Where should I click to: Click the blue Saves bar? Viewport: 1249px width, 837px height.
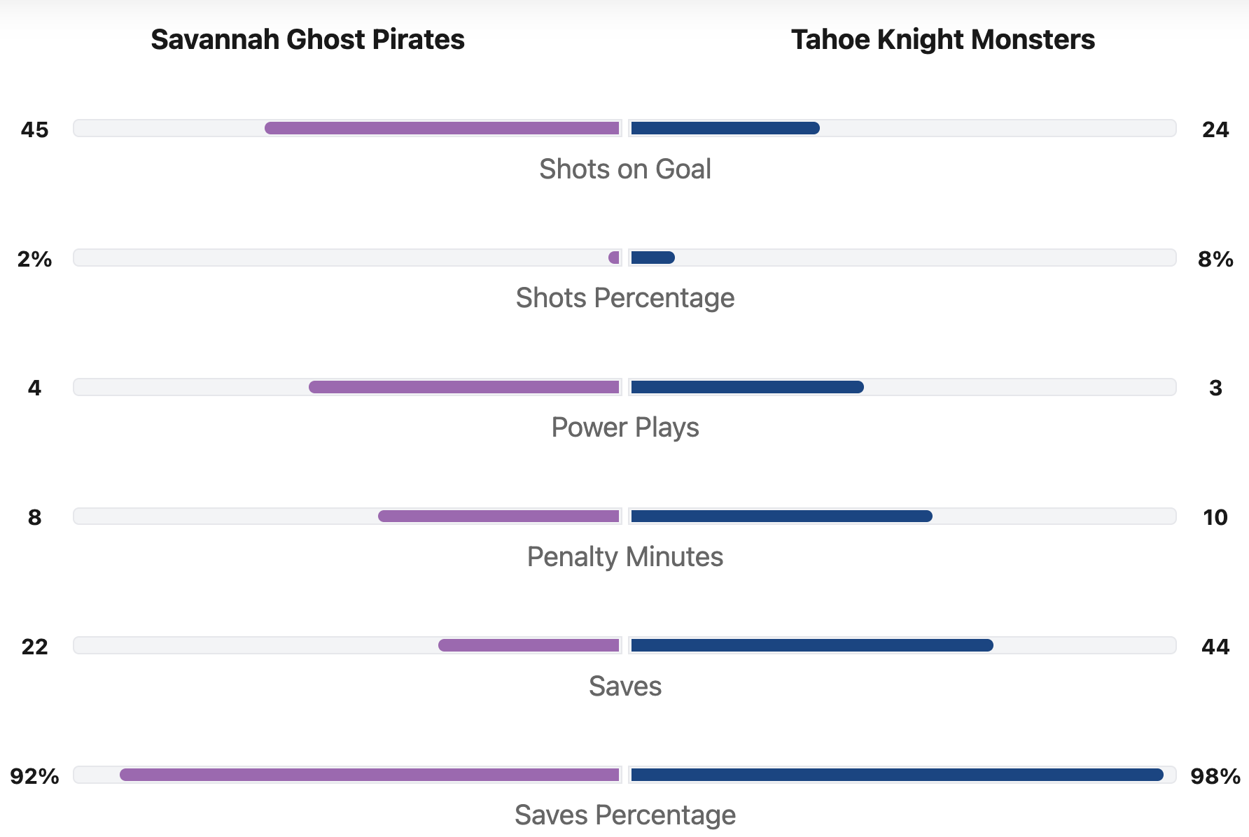coord(811,645)
